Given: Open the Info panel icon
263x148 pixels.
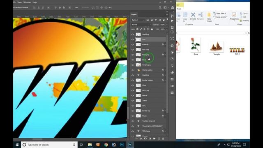Looking at the screenshot, I should click(x=172, y=32).
